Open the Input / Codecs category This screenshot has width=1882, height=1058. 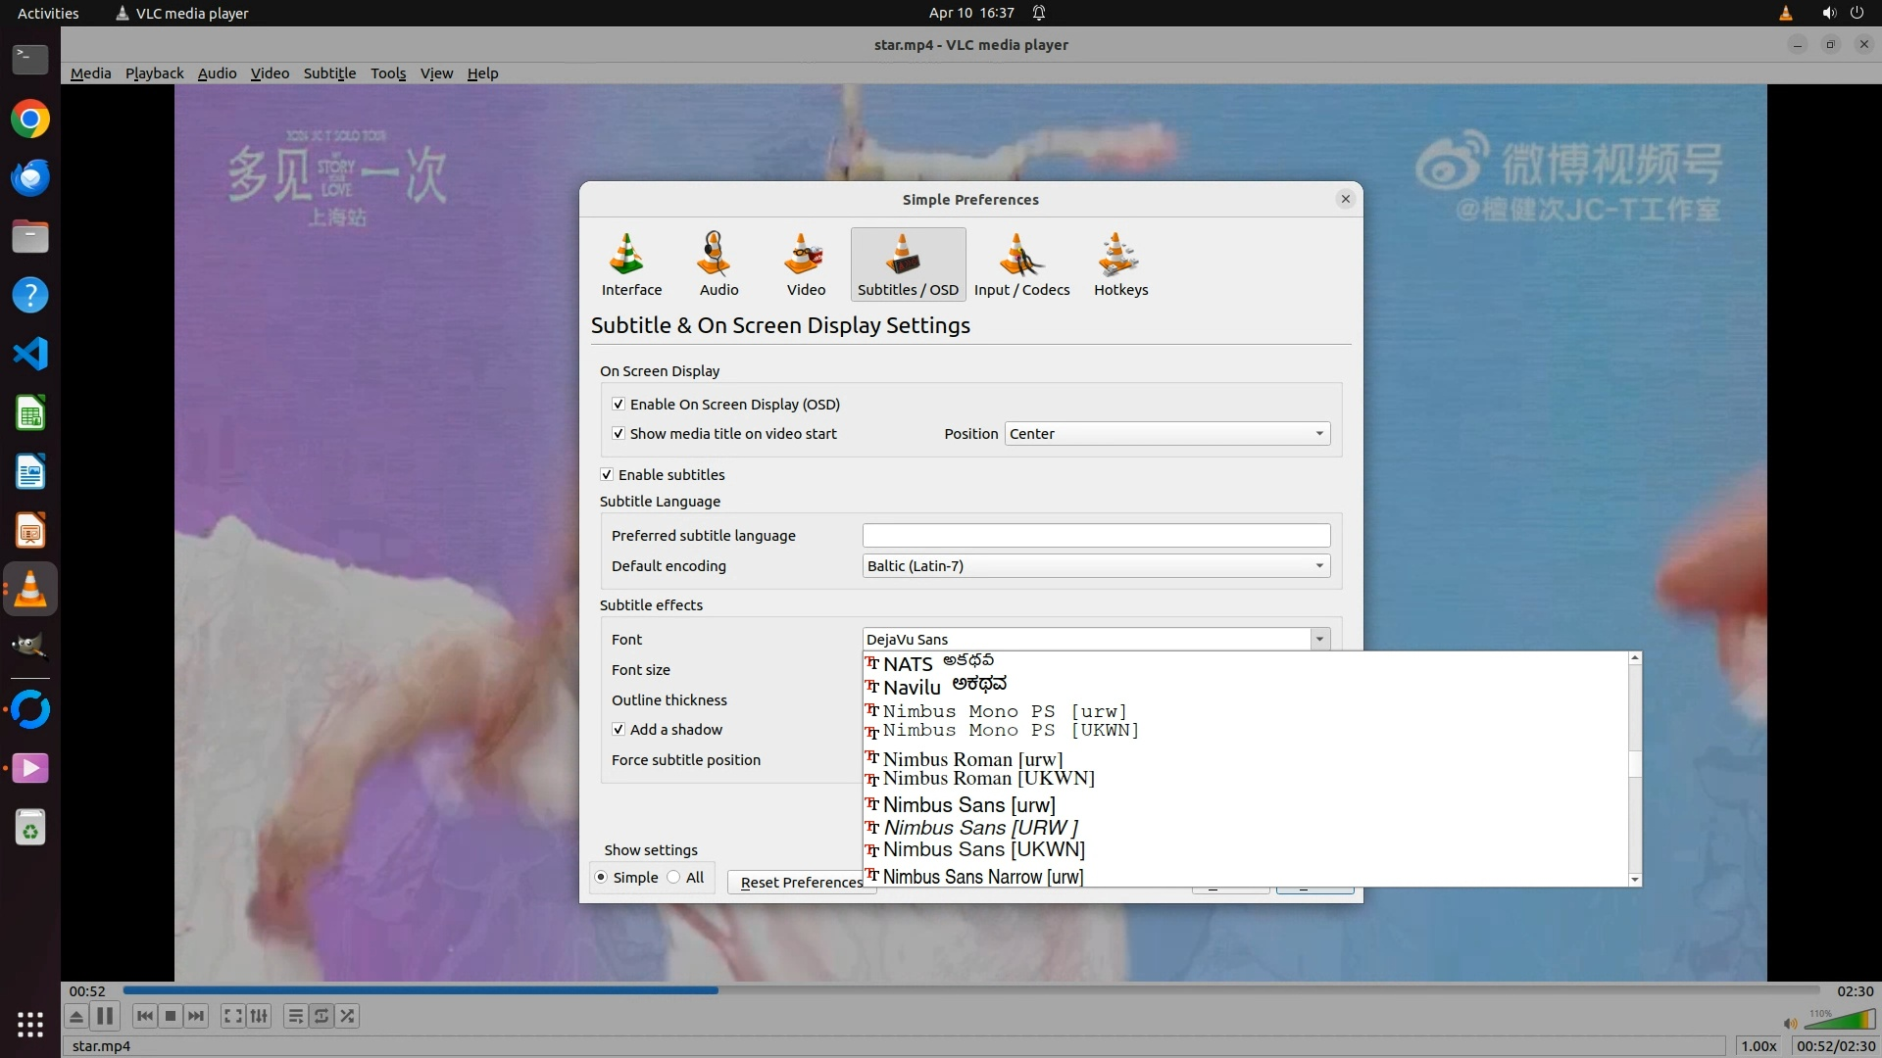tap(1020, 264)
